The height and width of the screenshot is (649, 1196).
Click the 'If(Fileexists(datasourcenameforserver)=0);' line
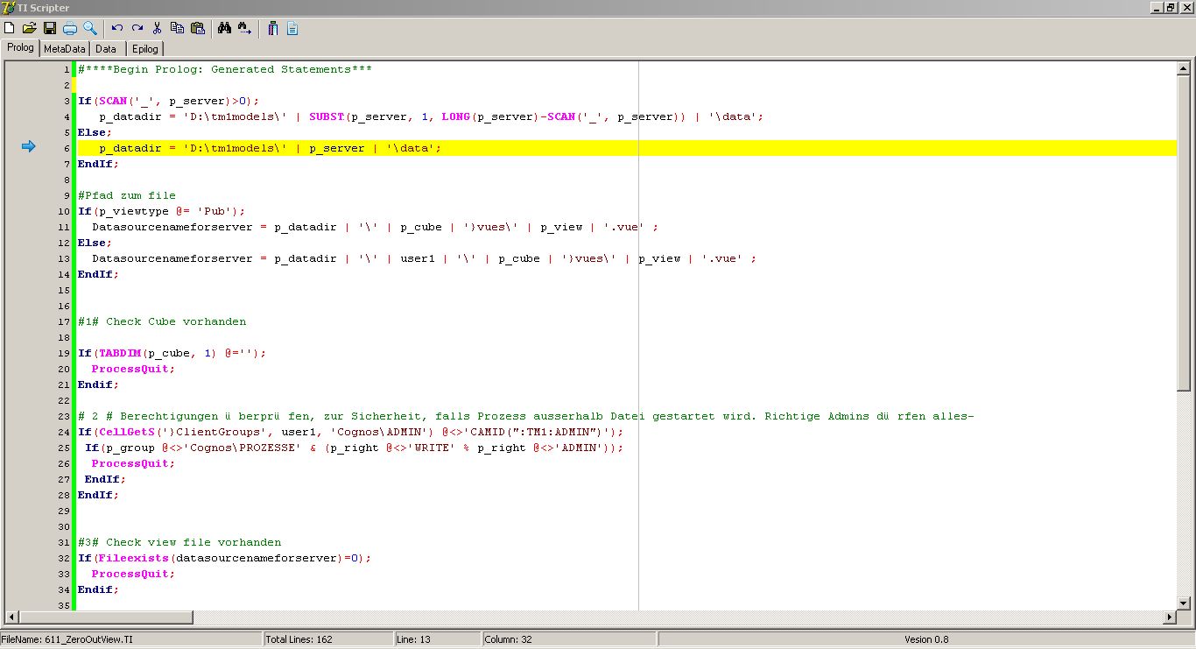click(x=225, y=558)
